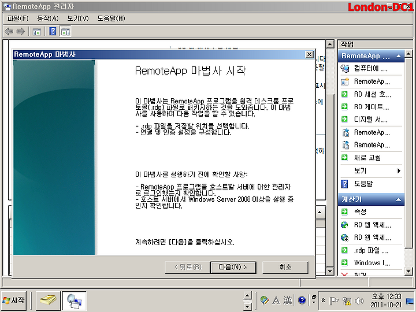Open the 파일(F) menu
This screenshot has height=312, width=416.
[18, 18]
